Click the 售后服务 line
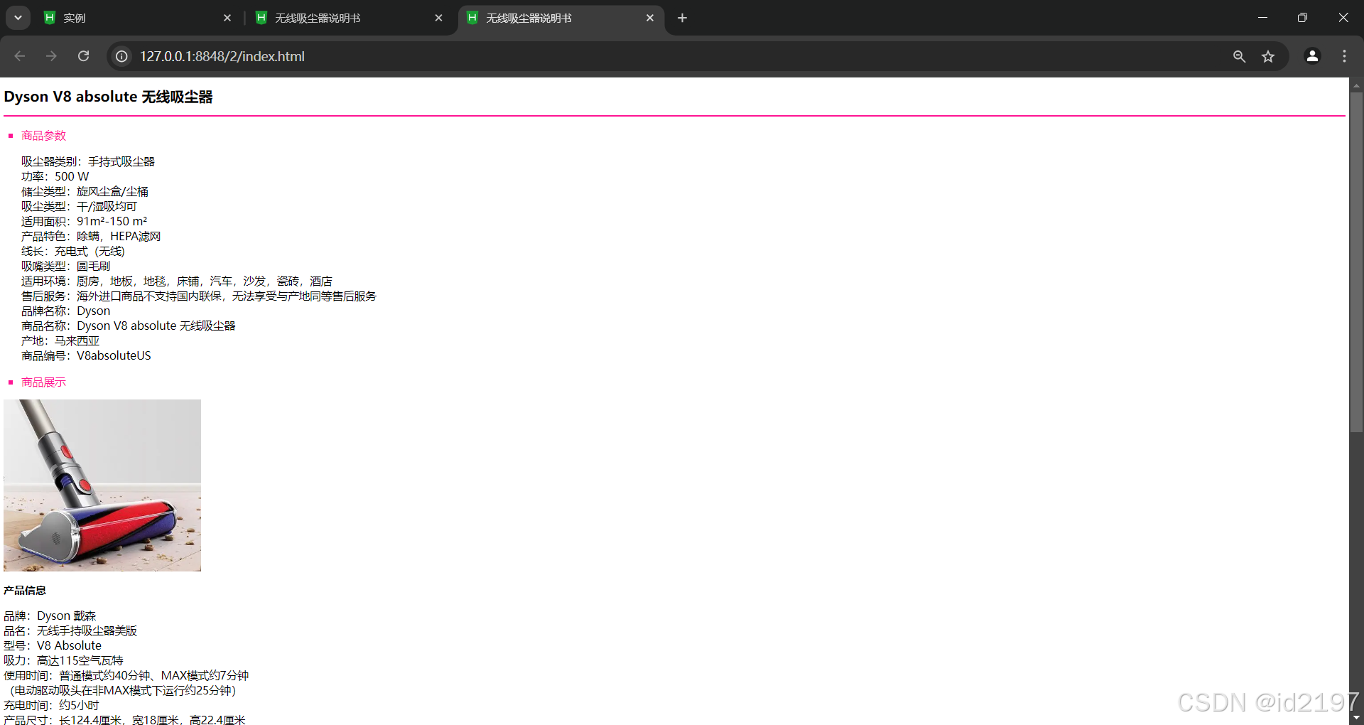The width and height of the screenshot is (1364, 725). tap(199, 296)
